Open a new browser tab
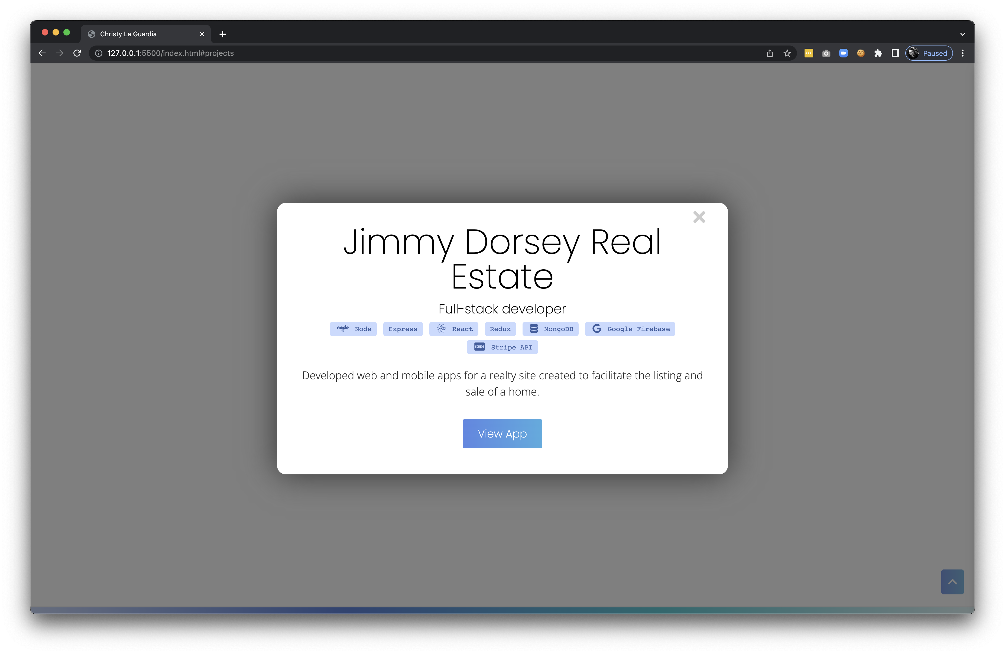 223,34
